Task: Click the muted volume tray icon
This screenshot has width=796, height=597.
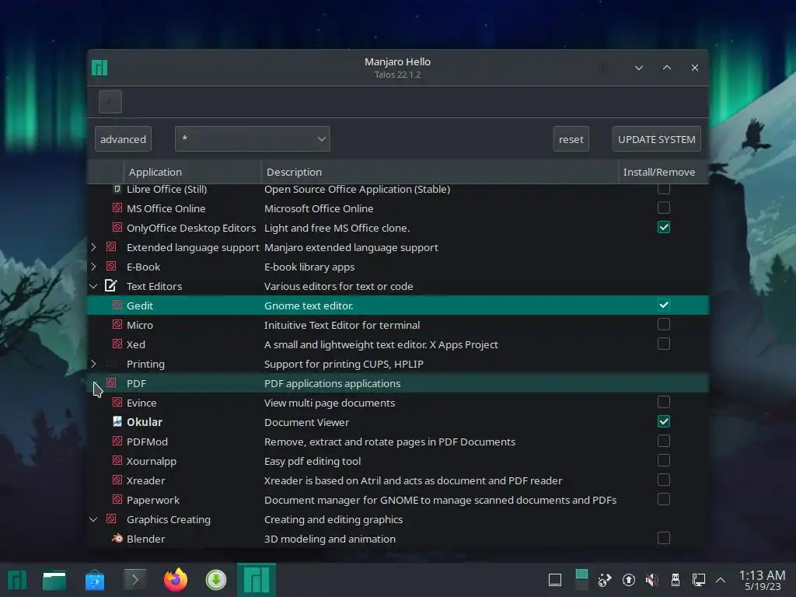Action: (x=652, y=580)
